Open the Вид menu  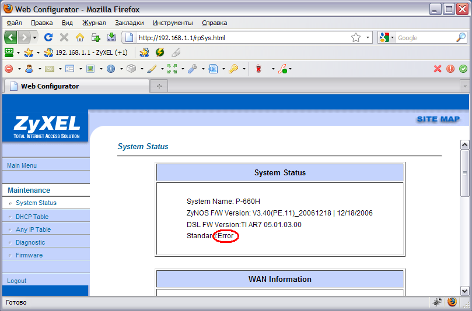click(68, 23)
